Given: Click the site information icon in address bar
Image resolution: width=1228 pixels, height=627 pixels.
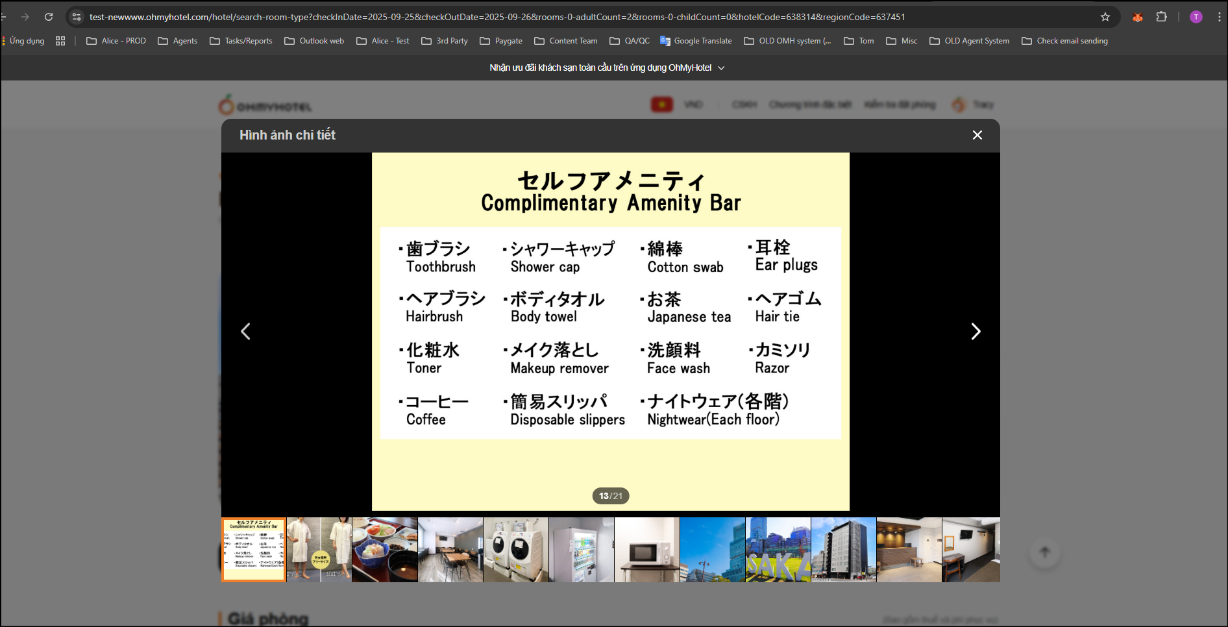Looking at the screenshot, I should [x=77, y=17].
